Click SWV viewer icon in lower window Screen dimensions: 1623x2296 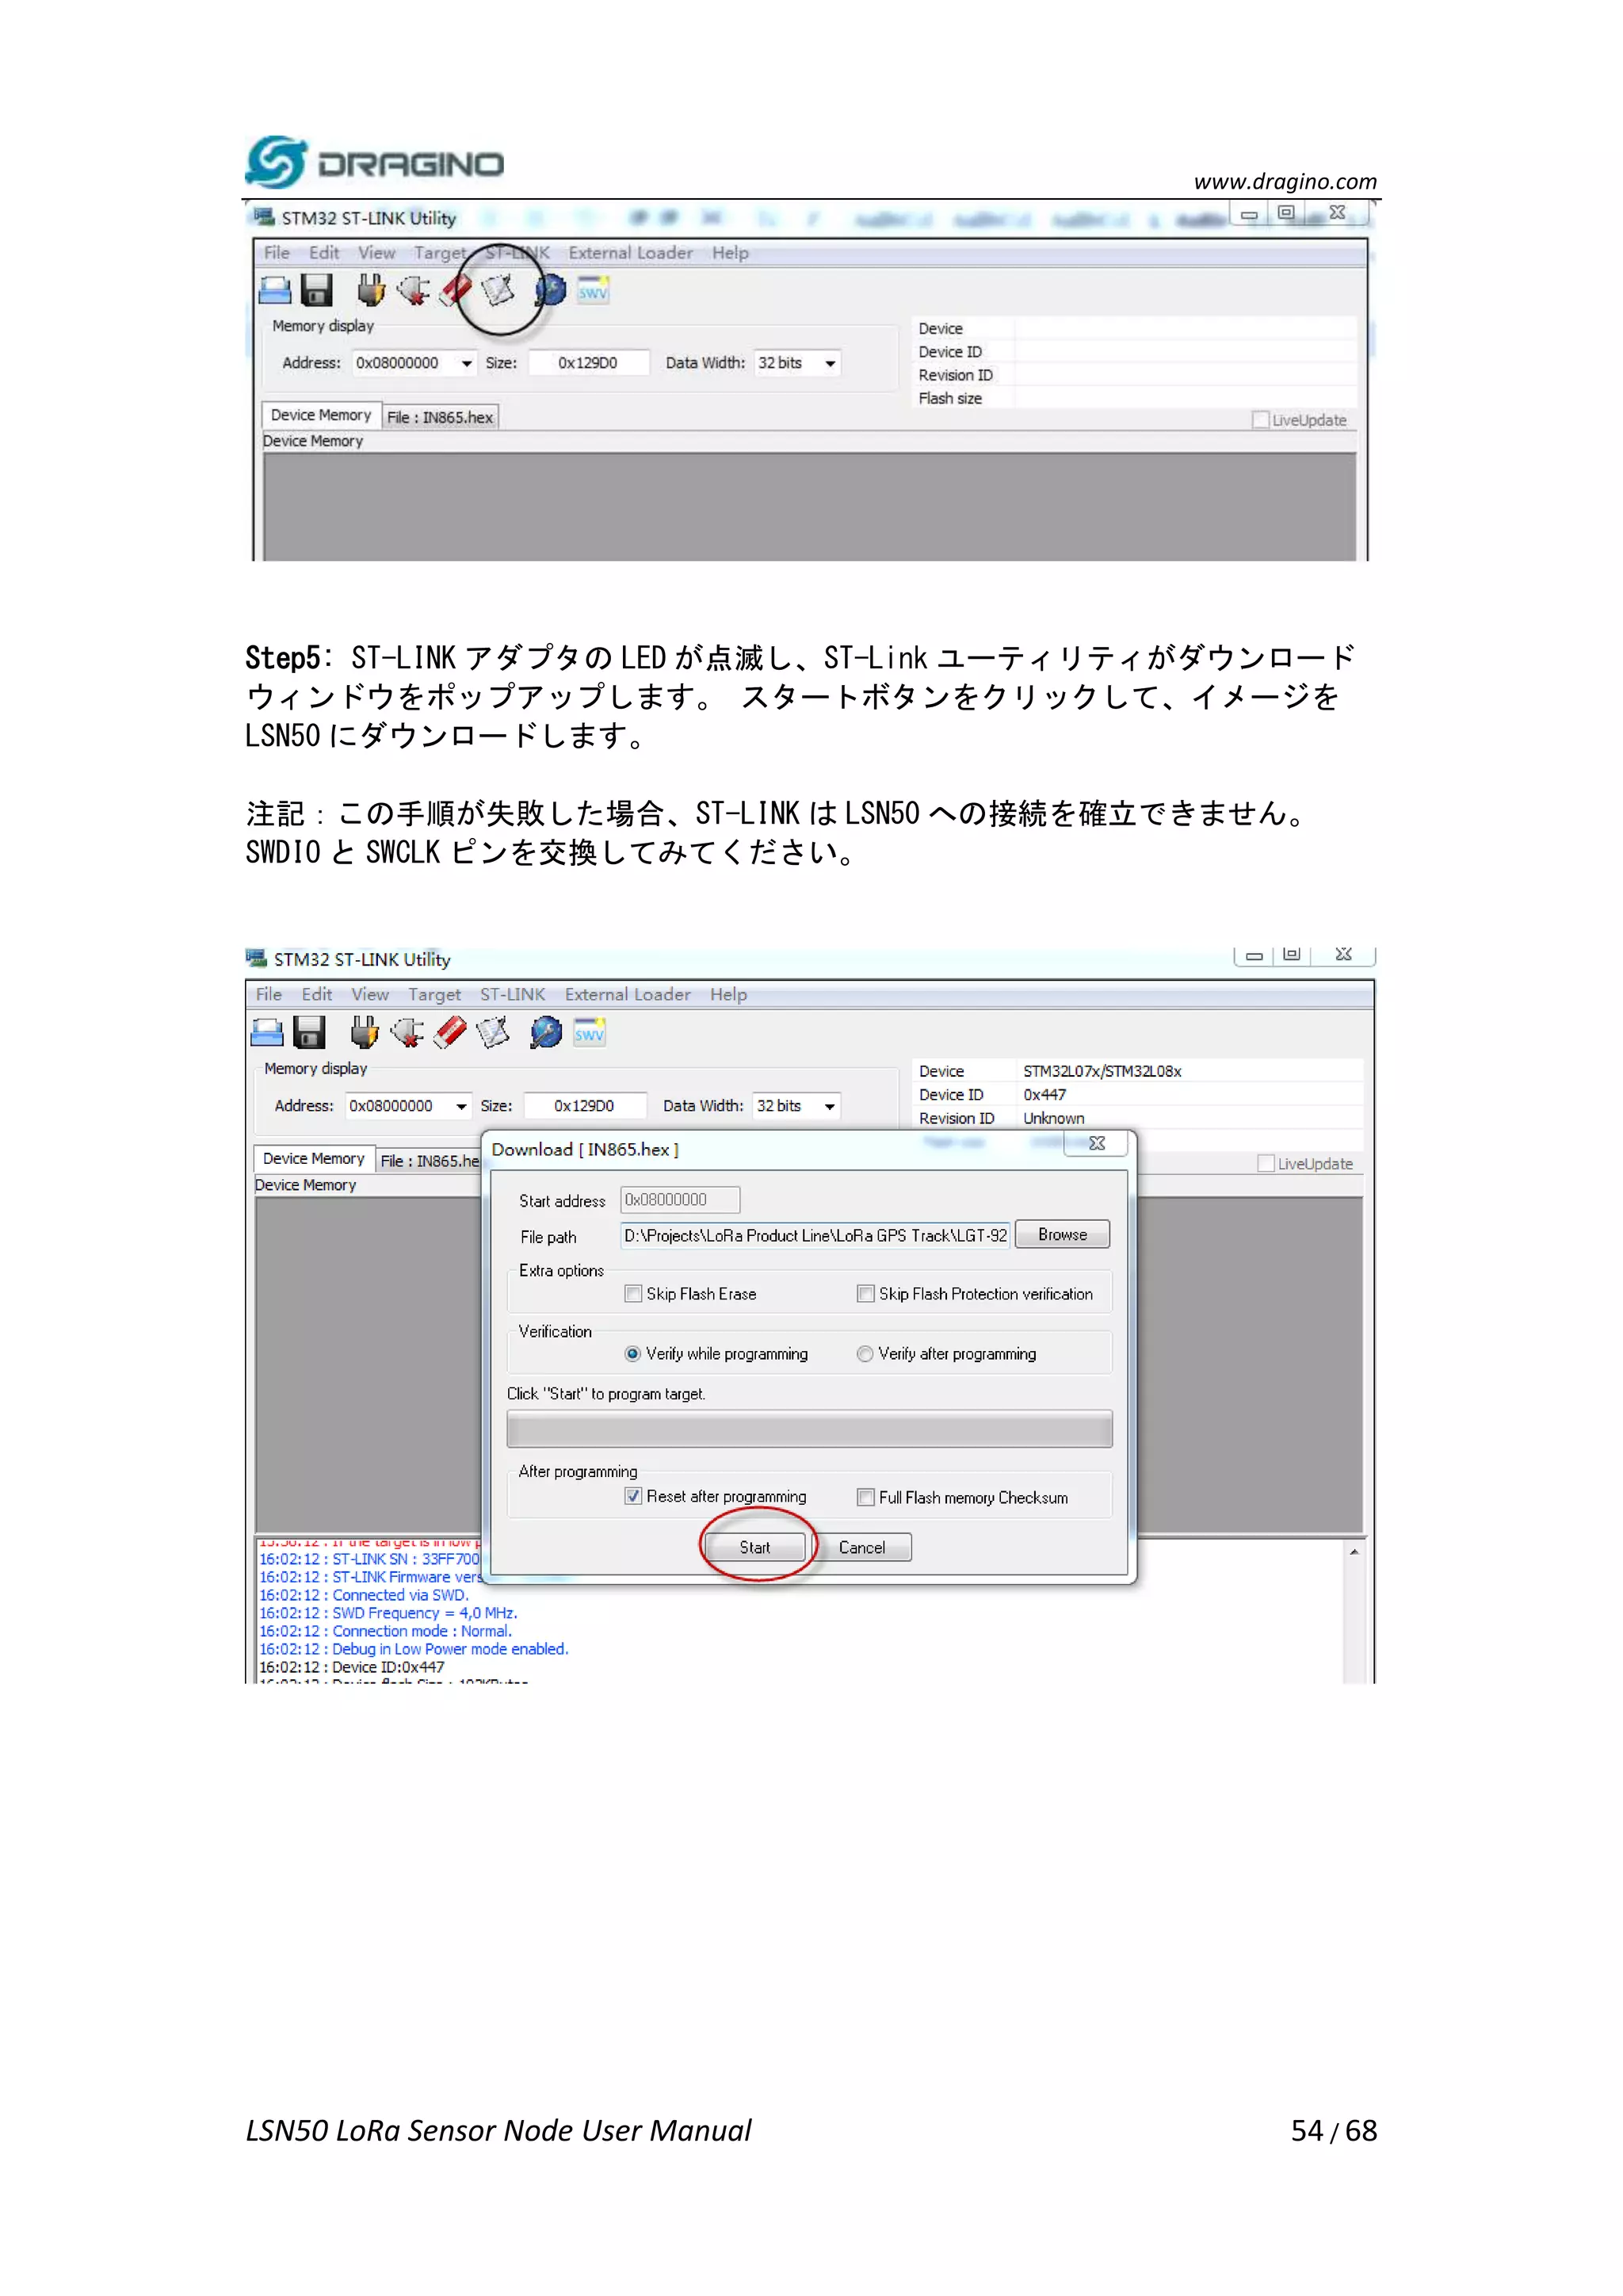[589, 1032]
